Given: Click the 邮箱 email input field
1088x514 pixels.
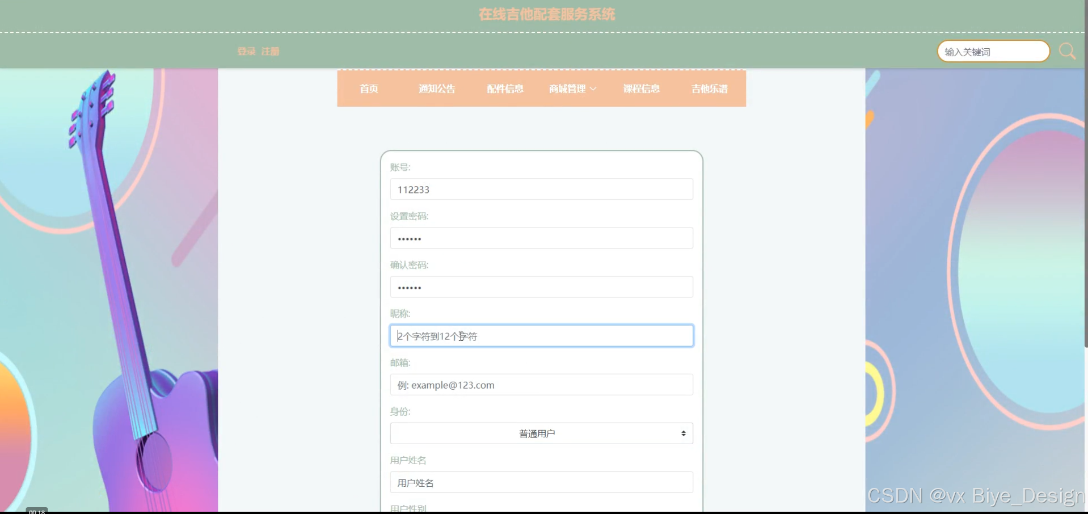Looking at the screenshot, I should pyautogui.click(x=541, y=385).
